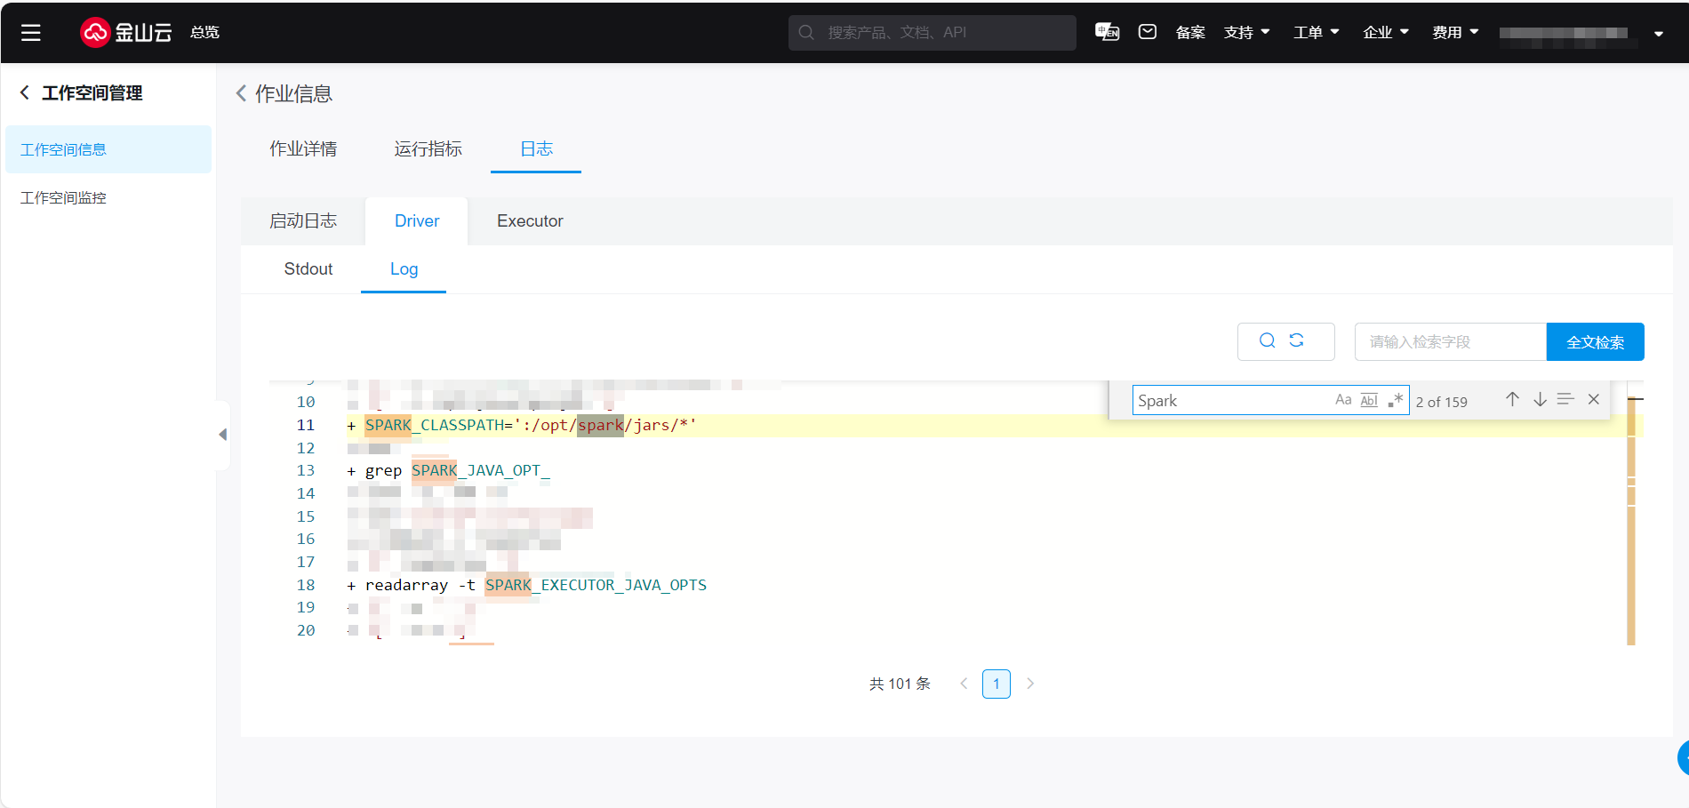Switch to the 作业详情 tab

point(303,148)
